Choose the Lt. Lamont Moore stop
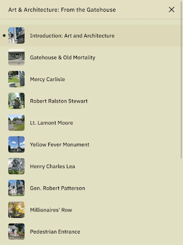 point(91,123)
